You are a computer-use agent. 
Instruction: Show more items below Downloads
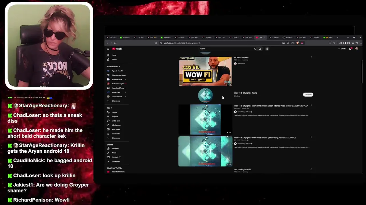(117, 138)
